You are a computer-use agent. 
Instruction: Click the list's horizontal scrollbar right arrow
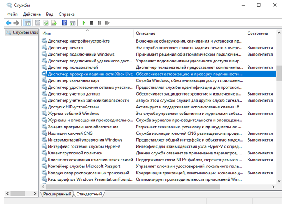click(273, 187)
